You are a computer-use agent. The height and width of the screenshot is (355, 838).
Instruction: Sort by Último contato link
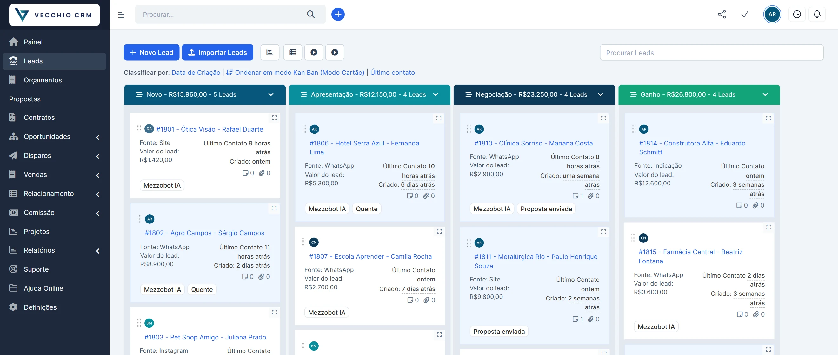(x=392, y=73)
